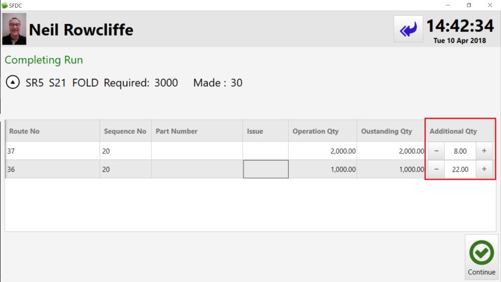Click the SFDC app icon in title bar
The image size is (501, 282).
[5, 5]
